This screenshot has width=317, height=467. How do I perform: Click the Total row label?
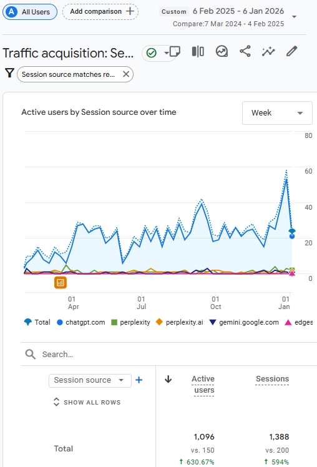click(64, 448)
